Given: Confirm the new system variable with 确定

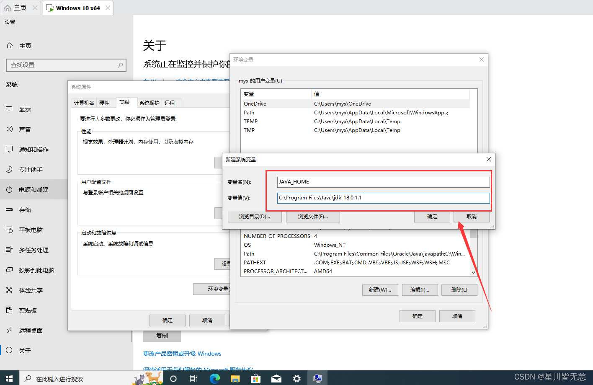Looking at the screenshot, I should pyautogui.click(x=432, y=217).
